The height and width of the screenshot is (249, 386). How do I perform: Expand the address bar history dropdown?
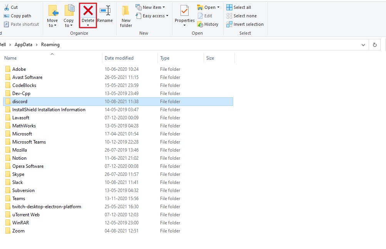click(363, 45)
